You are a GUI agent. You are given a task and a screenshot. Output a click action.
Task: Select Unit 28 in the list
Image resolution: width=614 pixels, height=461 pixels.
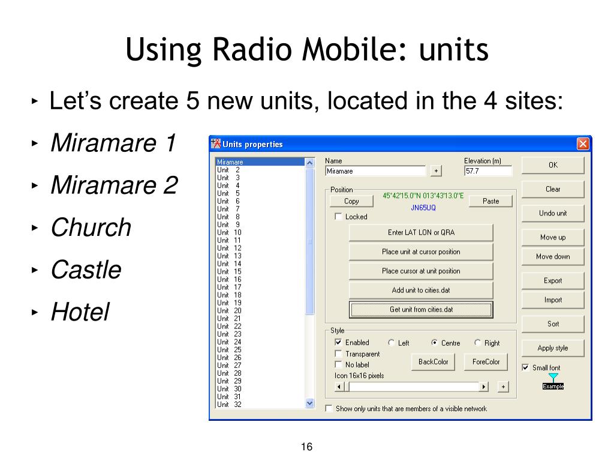tap(260, 373)
